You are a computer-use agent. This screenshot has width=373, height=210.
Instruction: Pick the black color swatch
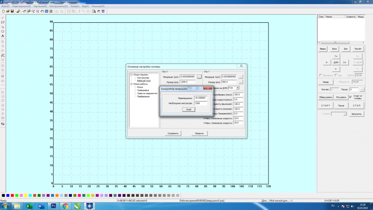pos(3,196)
